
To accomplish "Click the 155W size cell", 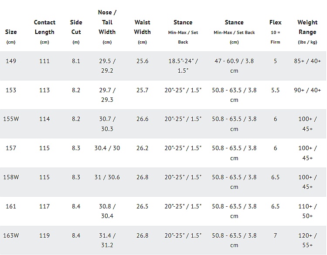I will pos(11,119).
